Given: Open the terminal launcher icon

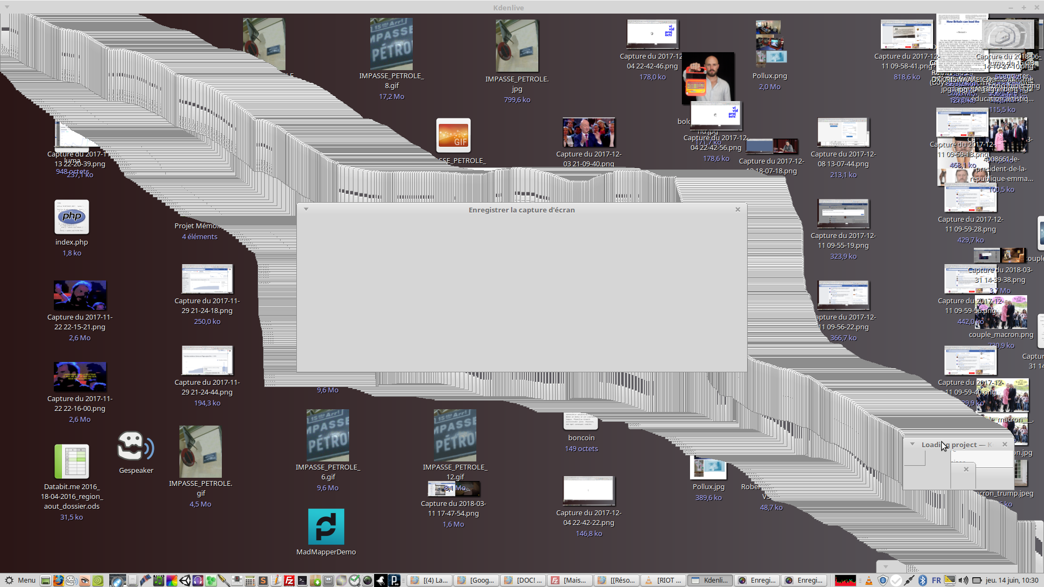Looking at the screenshot, I should 302,580.
